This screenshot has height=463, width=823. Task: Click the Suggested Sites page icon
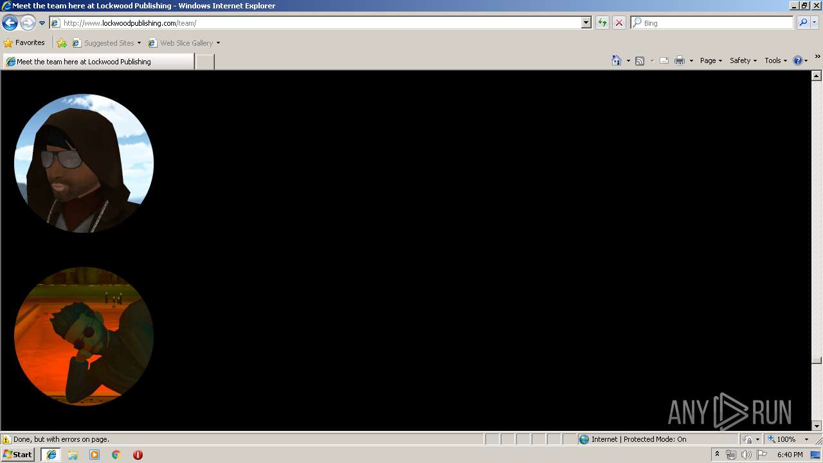click(77, 43)
